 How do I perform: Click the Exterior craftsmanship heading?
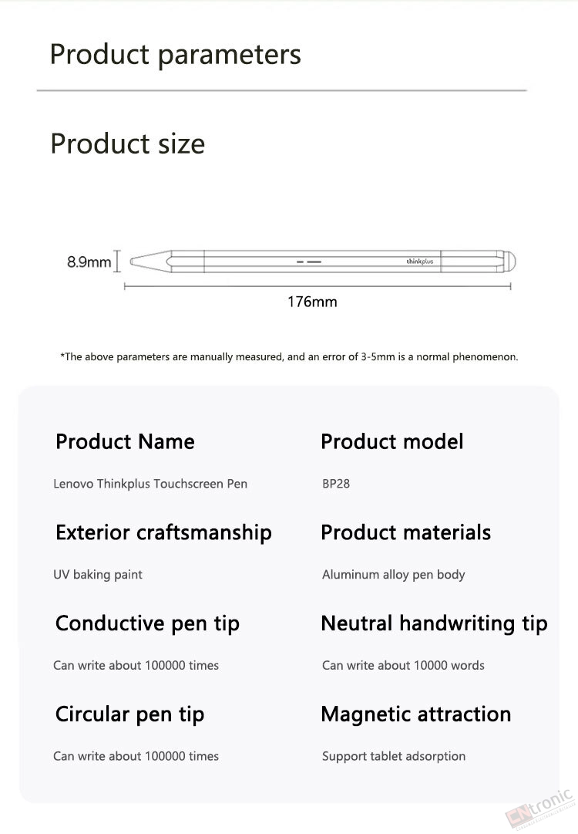(x=163, y=532)
